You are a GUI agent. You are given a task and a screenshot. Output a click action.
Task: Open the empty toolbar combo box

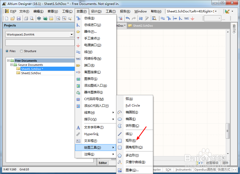tap(213, 18)
